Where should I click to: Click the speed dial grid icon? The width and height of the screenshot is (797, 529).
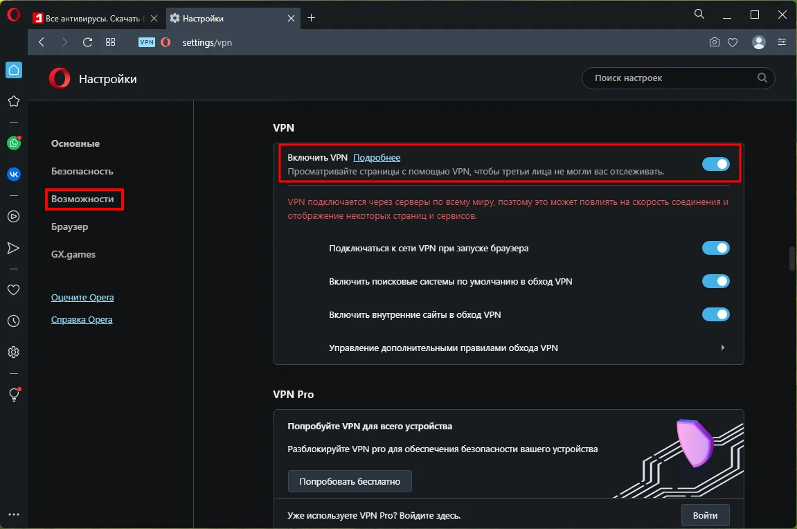(x=110, y=42)
